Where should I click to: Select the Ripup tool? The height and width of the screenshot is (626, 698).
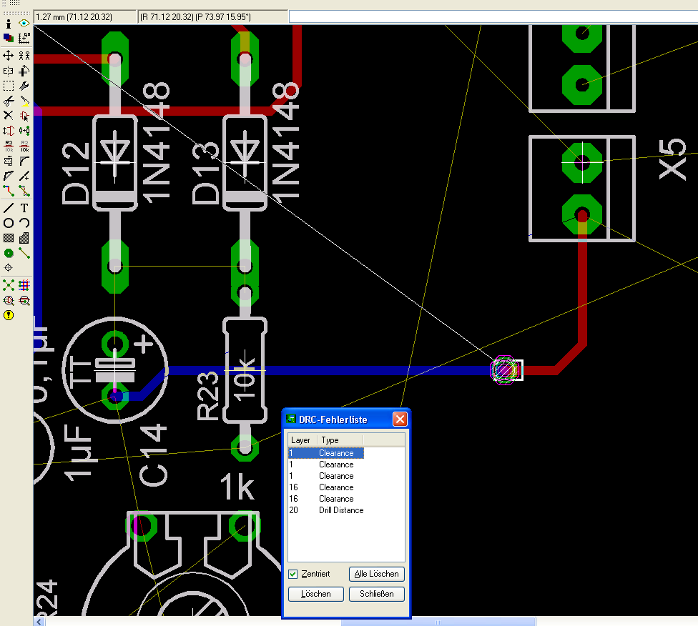coord(24,191)
